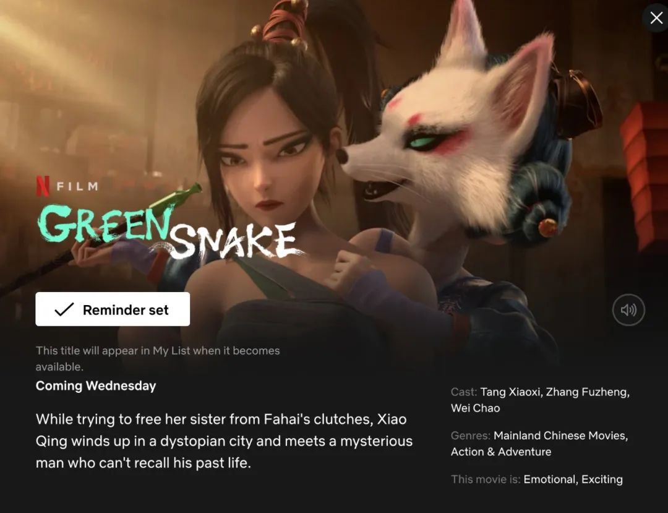
Task: Open cast member Tang Xiaoxi
Action: 510,392
